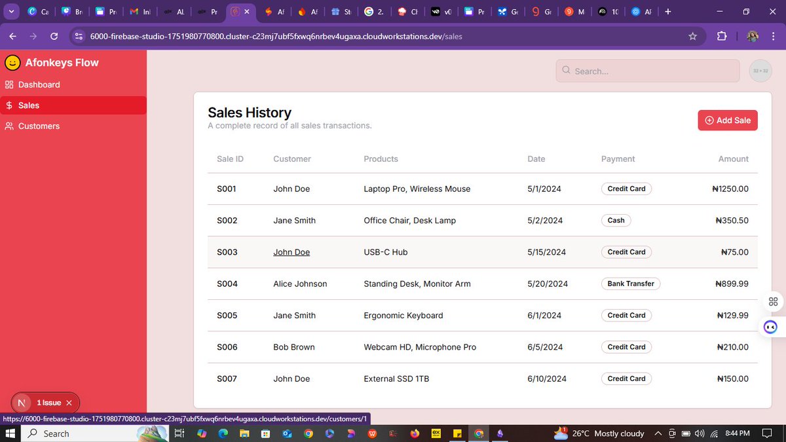
Task: Open the Gemini assistant floating icon
Action: (x=770, y=326)
